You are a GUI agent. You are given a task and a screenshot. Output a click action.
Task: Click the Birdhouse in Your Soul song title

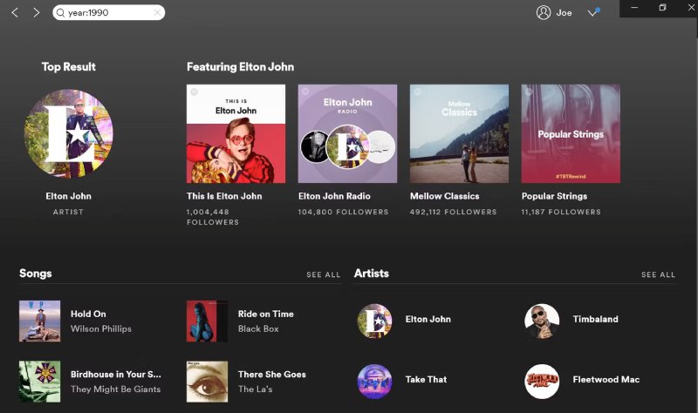point(115,375)
